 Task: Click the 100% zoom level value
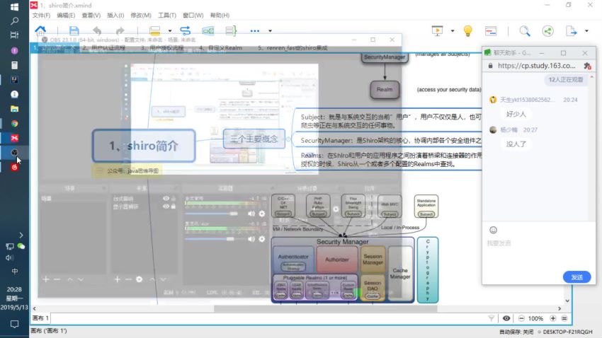pyautogui.click(x=535, y=318)
